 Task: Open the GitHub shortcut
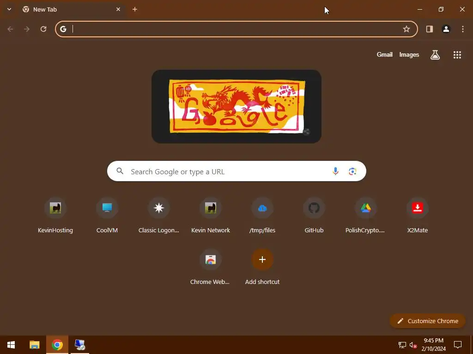(x=314, y=216)
